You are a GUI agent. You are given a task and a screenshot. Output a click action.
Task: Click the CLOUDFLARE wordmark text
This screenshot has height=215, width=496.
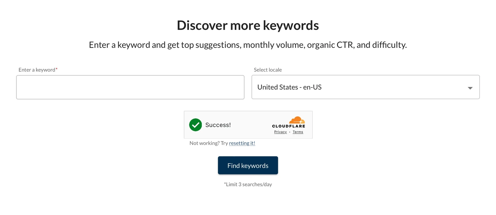(x=289, y=126)
